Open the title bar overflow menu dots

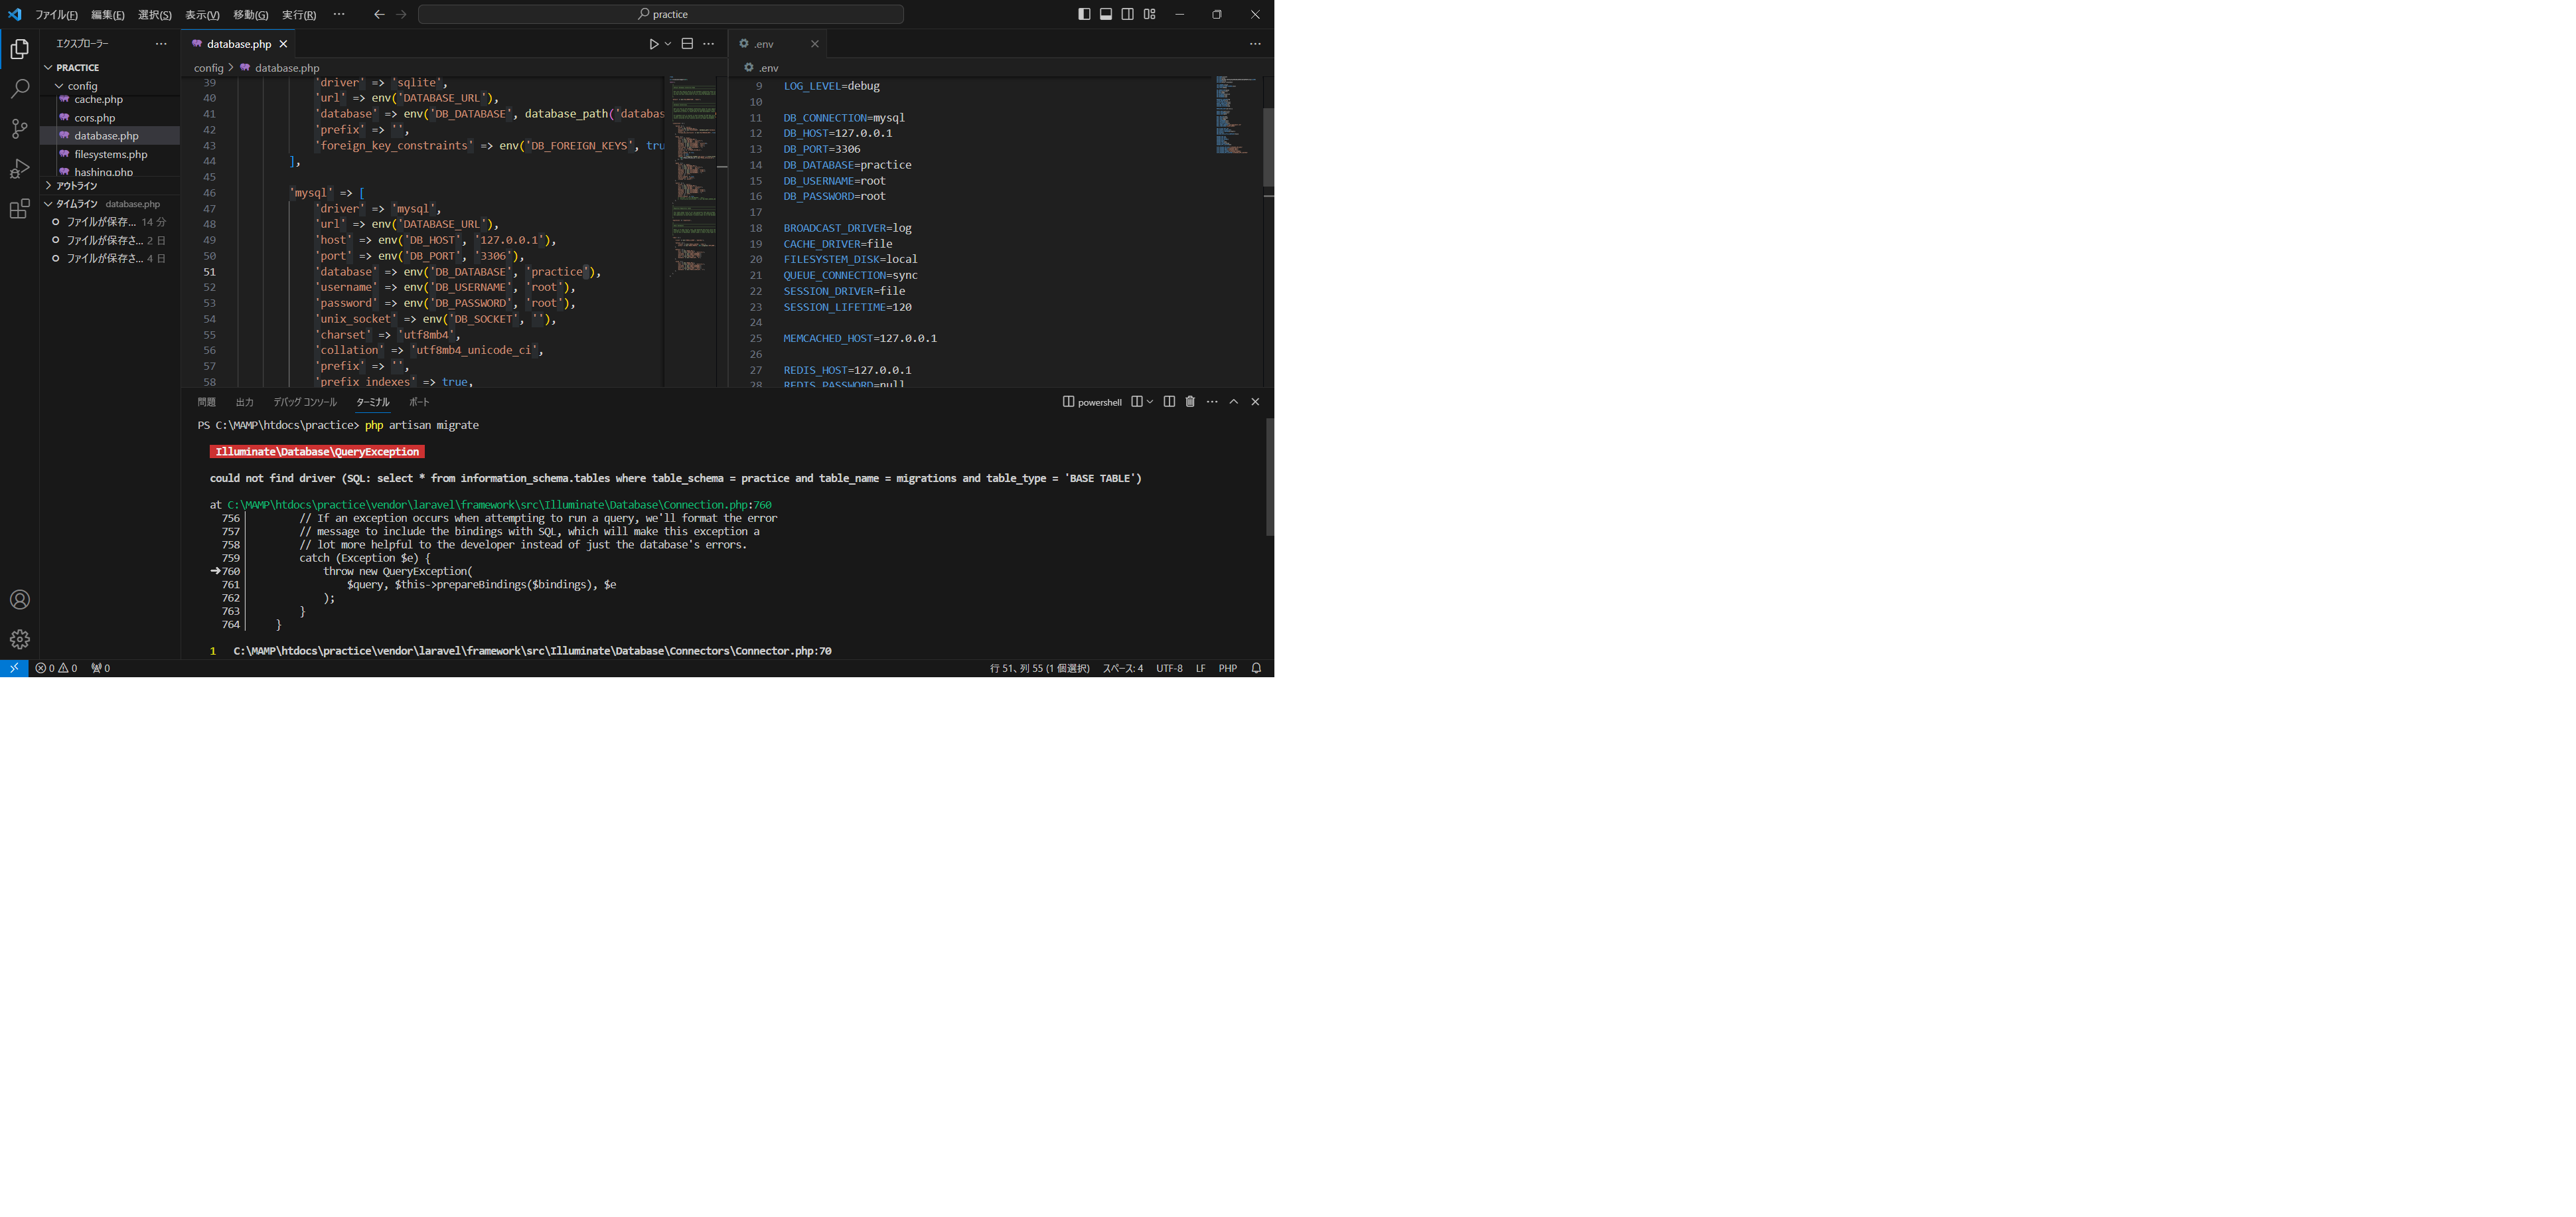[x=339, y=14]
